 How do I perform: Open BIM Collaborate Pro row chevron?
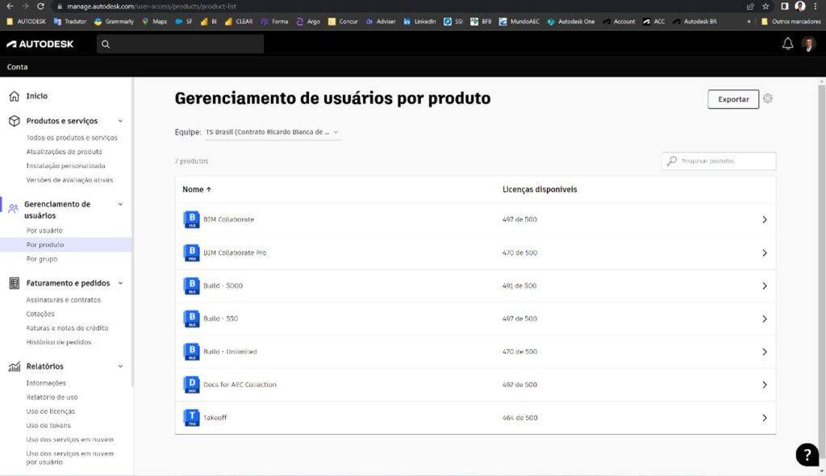pyautogui.click(x=765, y=253)
